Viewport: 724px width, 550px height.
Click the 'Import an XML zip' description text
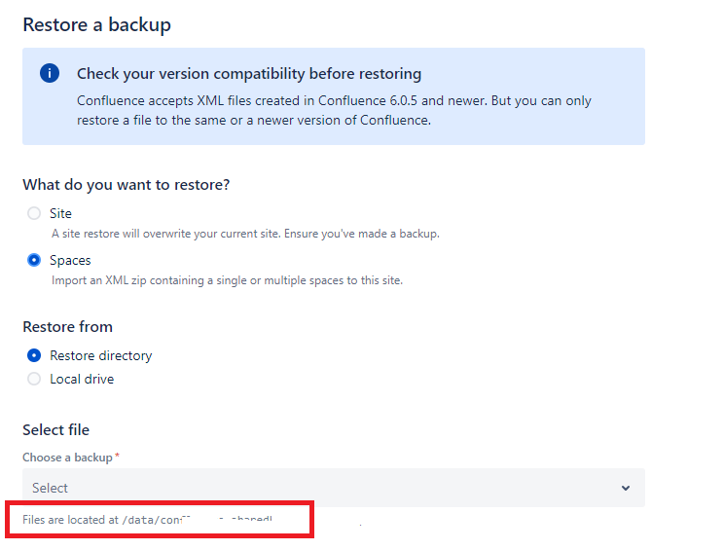[x=227, y=280]
